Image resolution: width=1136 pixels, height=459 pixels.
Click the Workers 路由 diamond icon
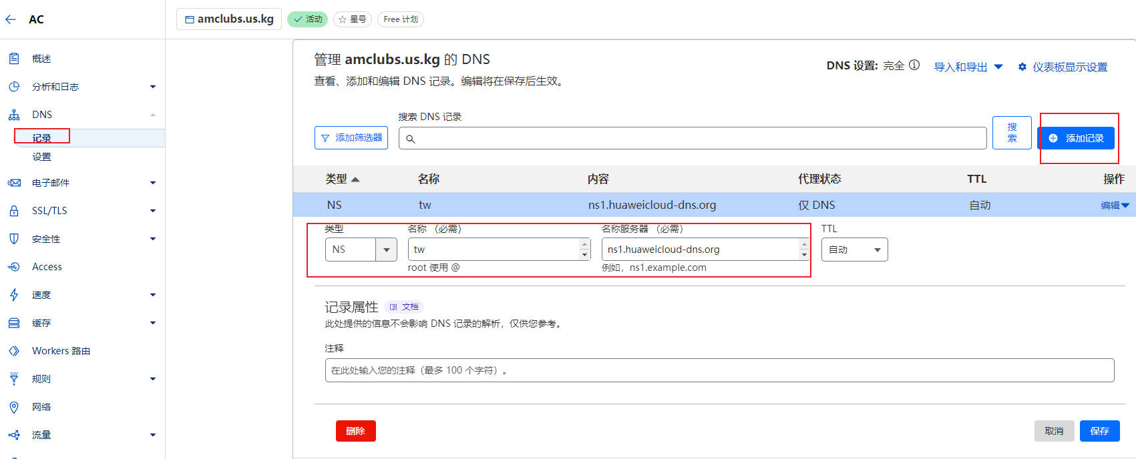(x=14, y=351)
